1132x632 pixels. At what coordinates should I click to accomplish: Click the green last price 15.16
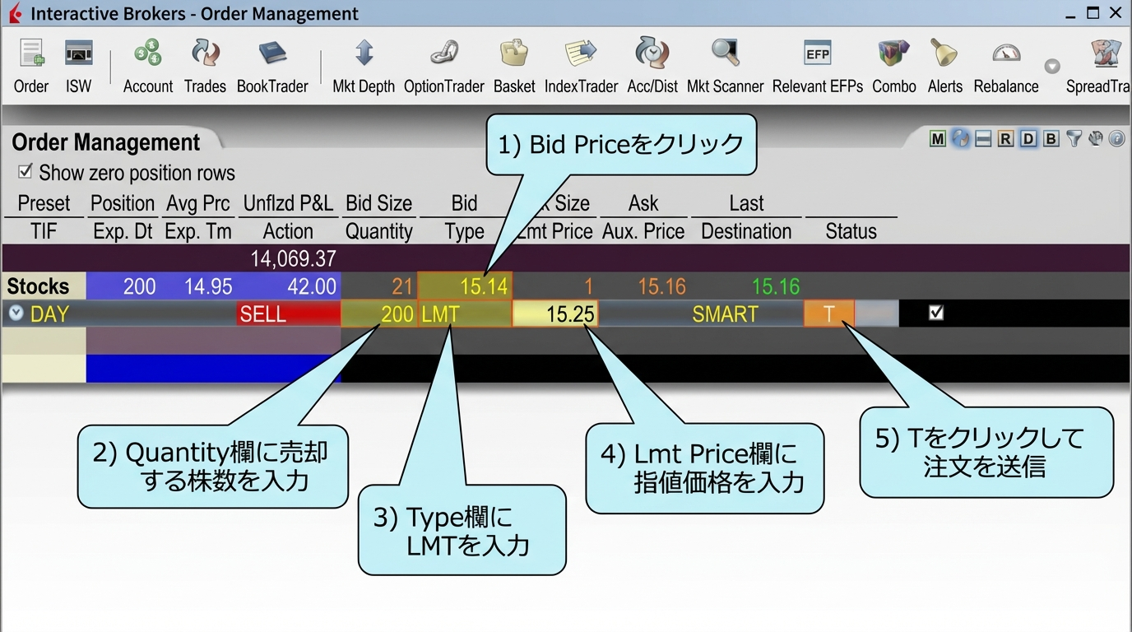776,286
